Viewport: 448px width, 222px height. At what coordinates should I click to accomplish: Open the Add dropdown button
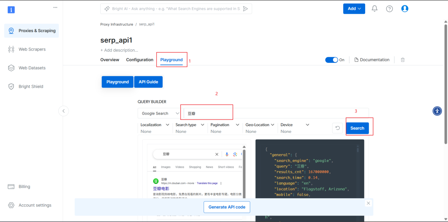pyautogui.click(x=354, y=8)
